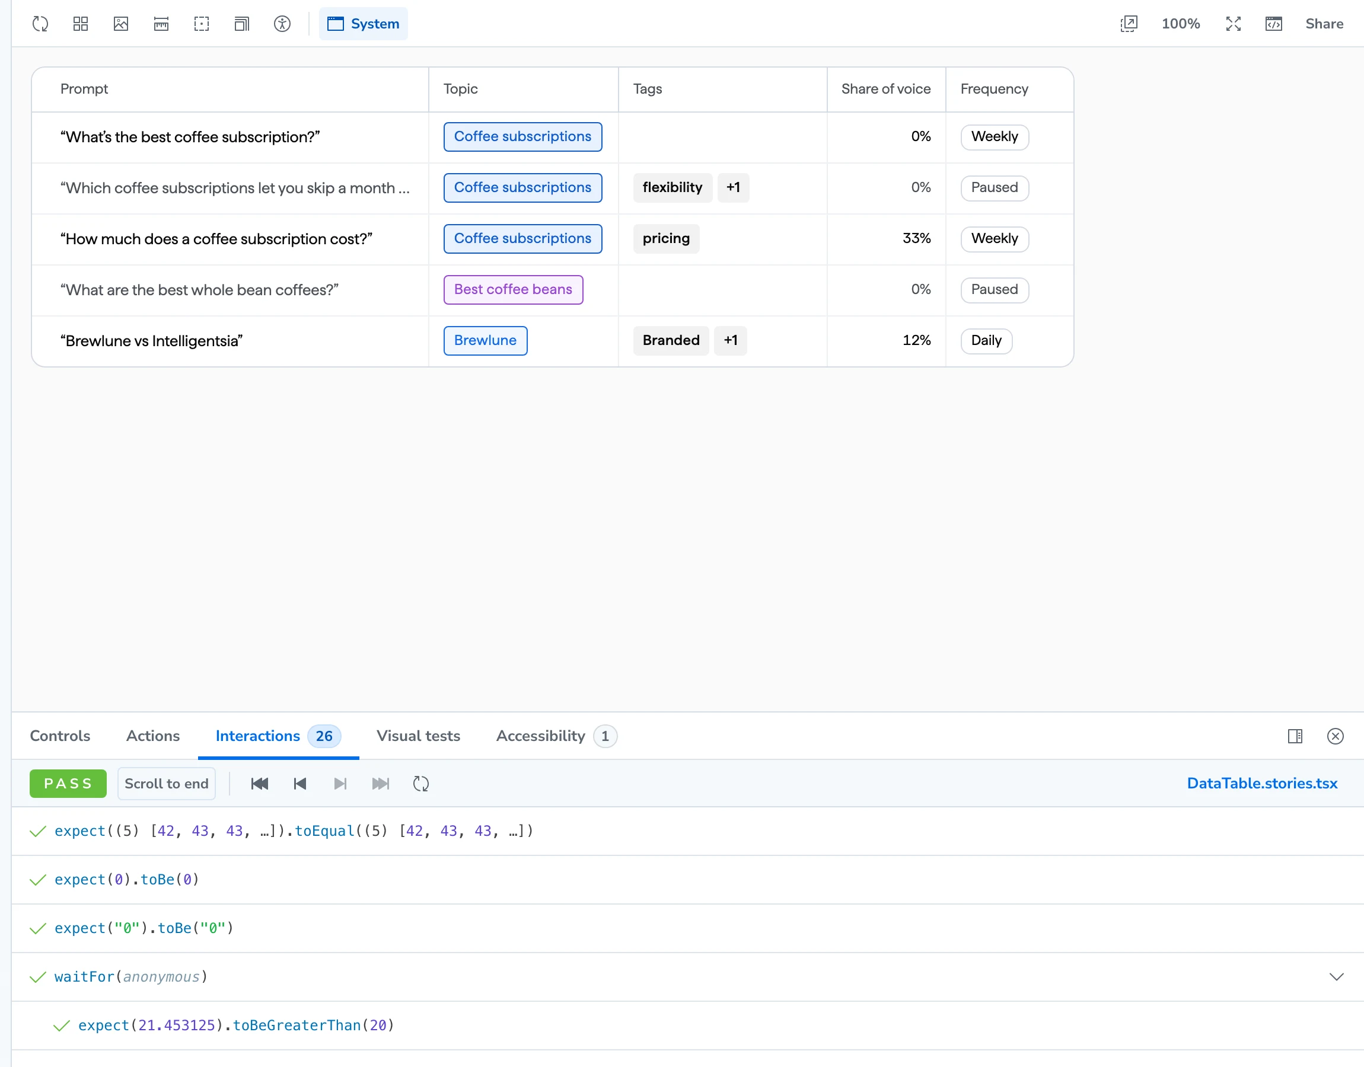Rerun the interactions with the refresh icon
The image size is (1364, 1067).
coord(421,784)
